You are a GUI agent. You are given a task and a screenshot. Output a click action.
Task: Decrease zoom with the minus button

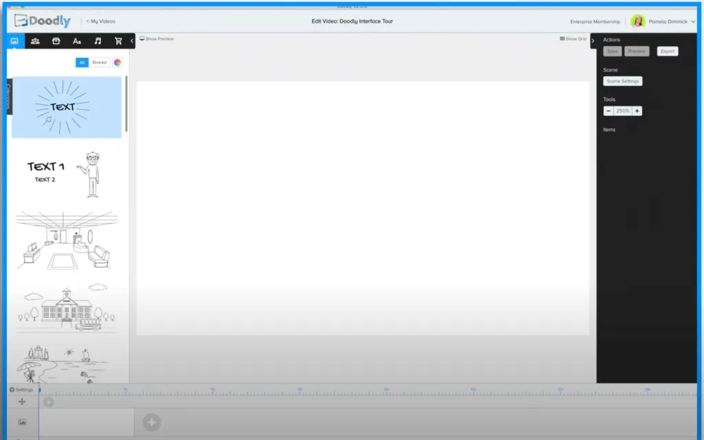point(608,111)
